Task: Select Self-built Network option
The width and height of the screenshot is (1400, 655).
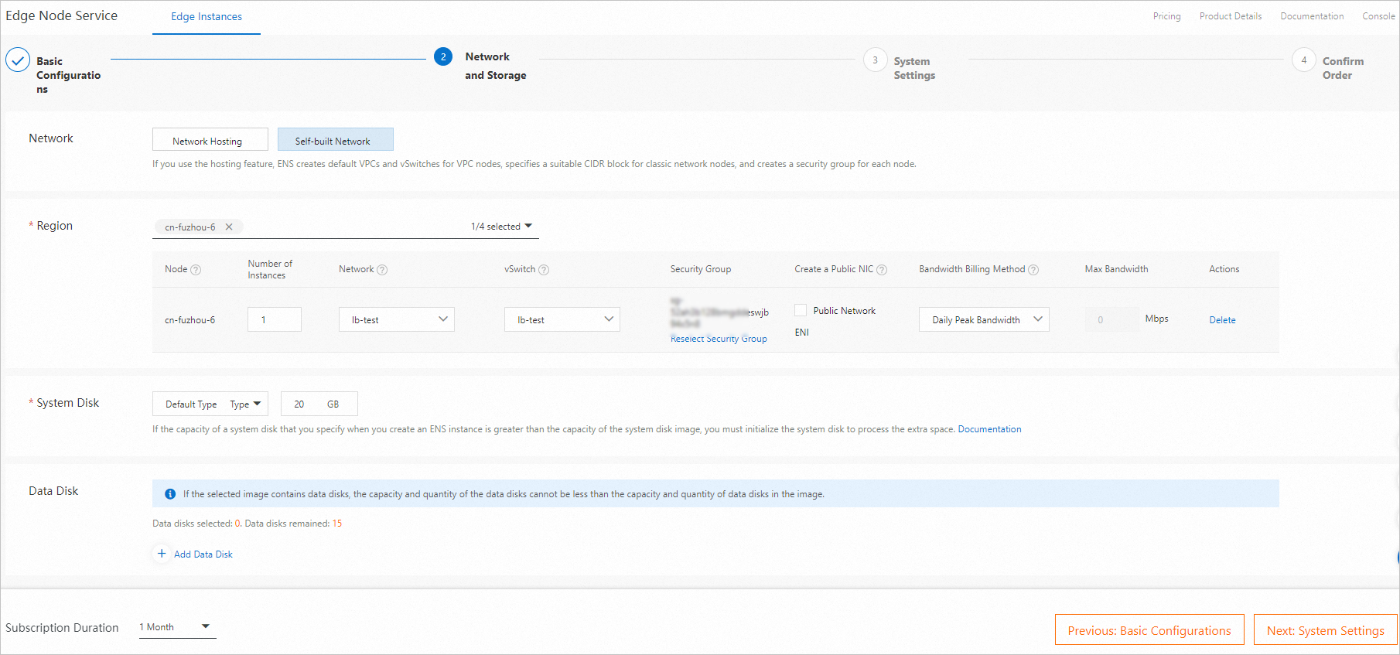Action: (336, 140)
